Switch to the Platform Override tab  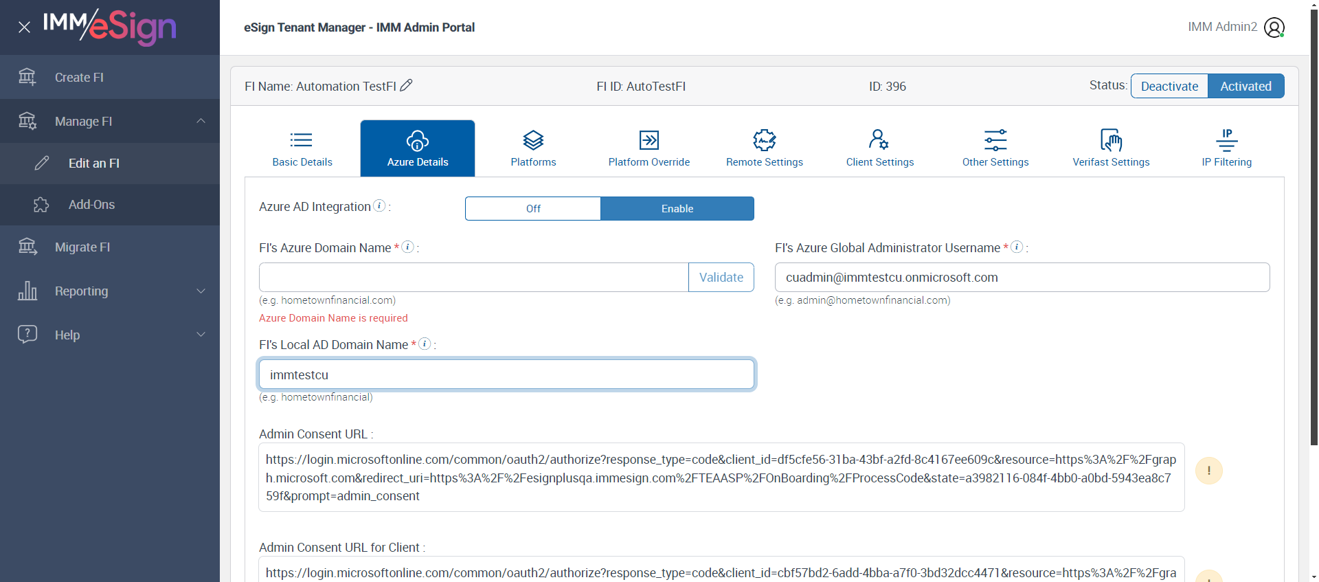(x=649, y=148)
